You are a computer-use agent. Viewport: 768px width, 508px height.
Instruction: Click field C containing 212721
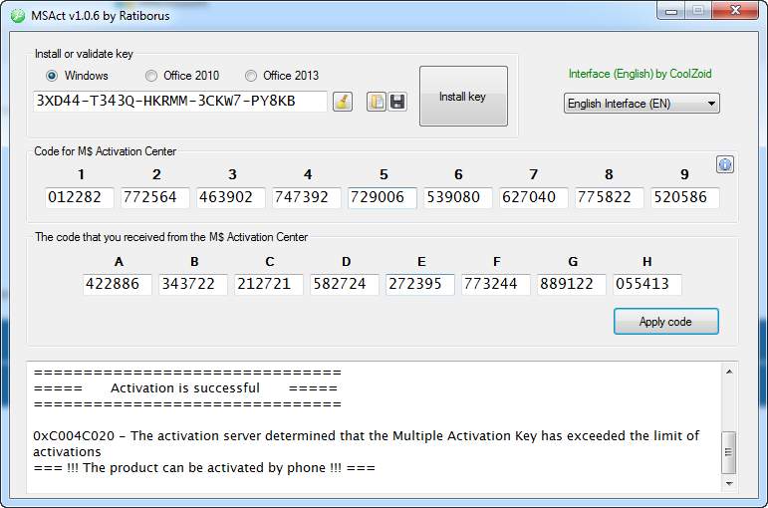(x=268, y=284)
